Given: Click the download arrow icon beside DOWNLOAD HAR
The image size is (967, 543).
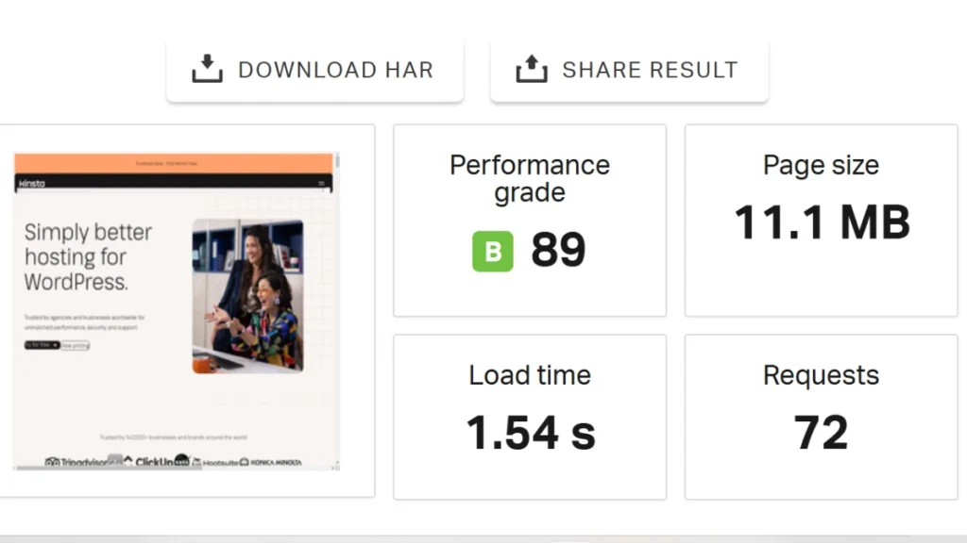Looking at the screenshot, I should 207,69.
